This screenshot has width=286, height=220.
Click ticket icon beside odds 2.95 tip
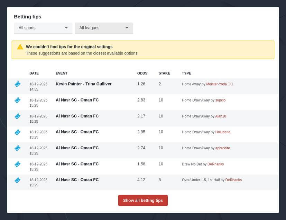point(17,132)
